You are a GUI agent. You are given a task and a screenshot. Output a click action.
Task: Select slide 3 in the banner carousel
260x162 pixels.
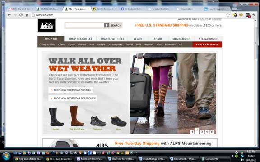point(202,132)
